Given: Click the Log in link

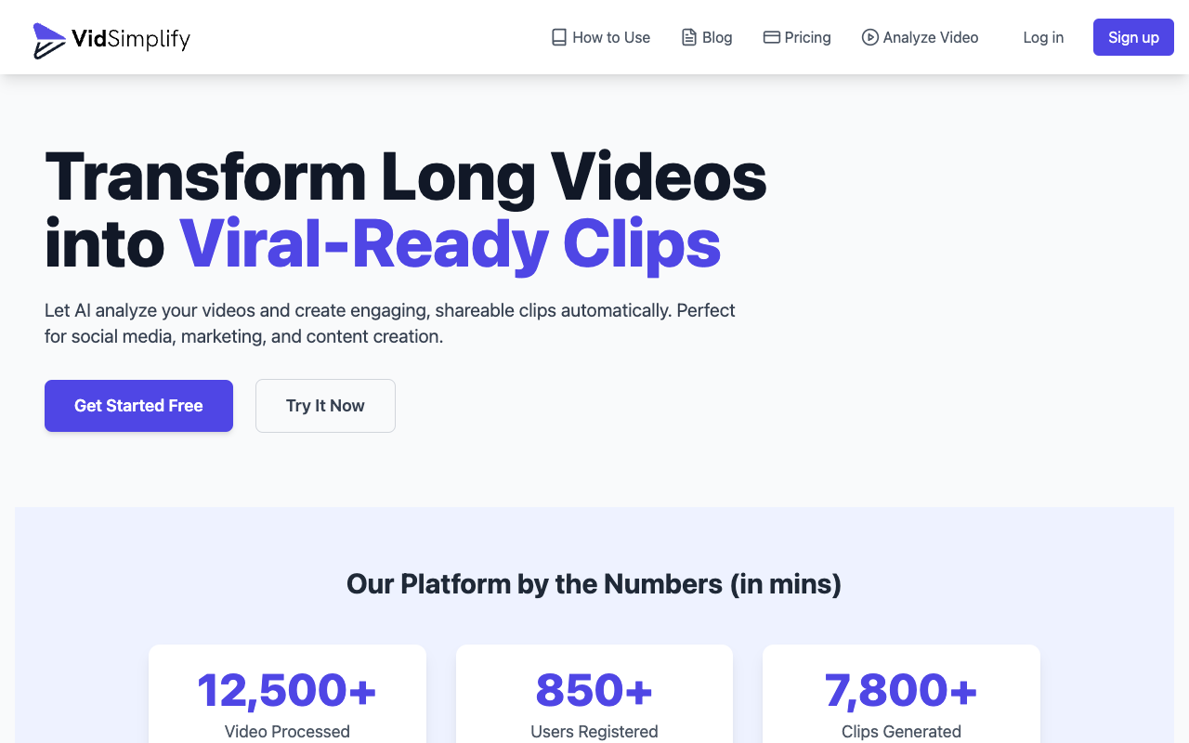Looking at the screenshot, I should pos(1043,37).
